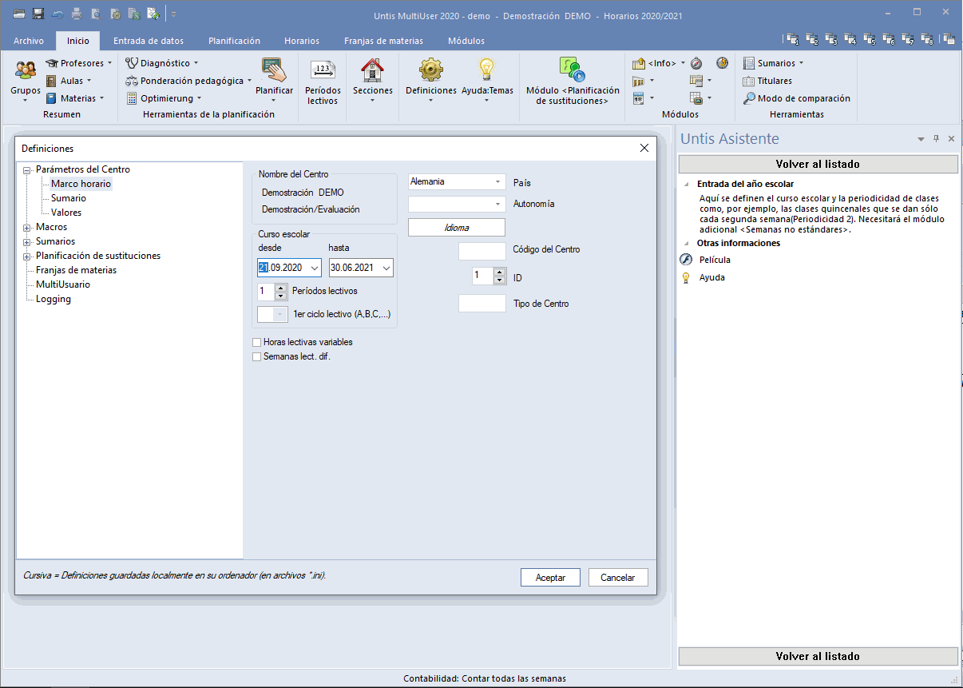Click the printer icon in quick access toolbar
This screenshot has height=688, width=963.
point(77,14)
